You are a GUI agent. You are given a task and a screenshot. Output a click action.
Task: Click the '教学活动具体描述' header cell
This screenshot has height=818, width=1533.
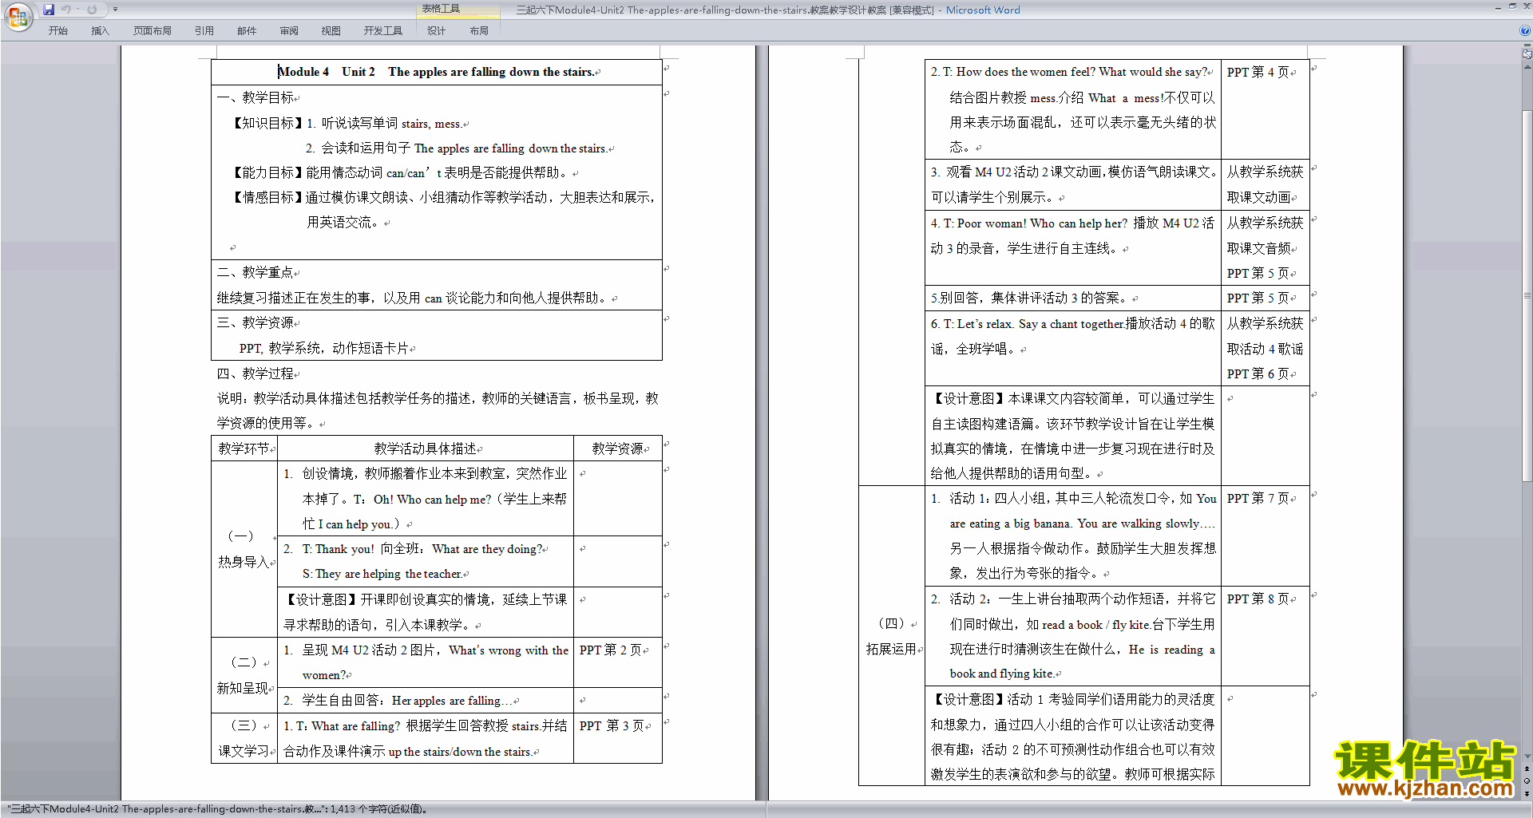click(426, 448)
